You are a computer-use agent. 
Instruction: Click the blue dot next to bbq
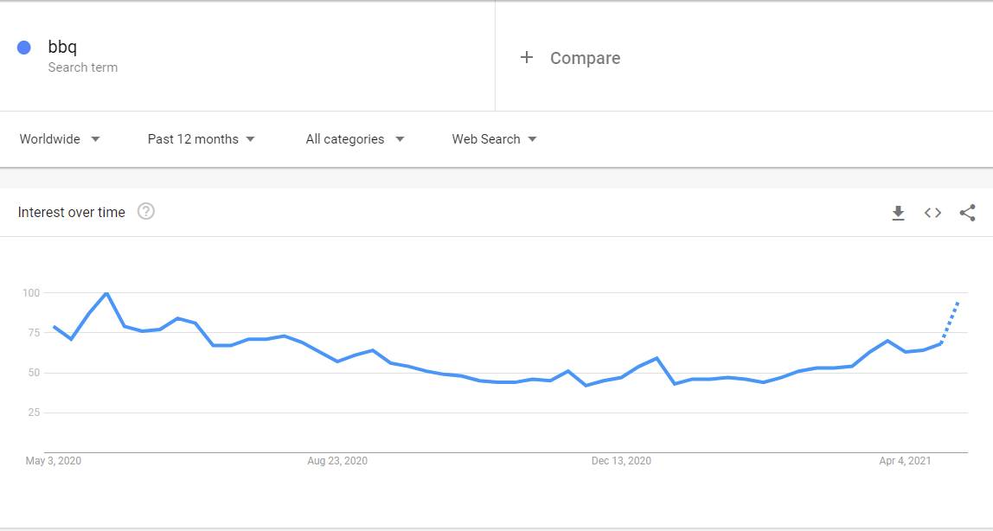tap(24, 48)
